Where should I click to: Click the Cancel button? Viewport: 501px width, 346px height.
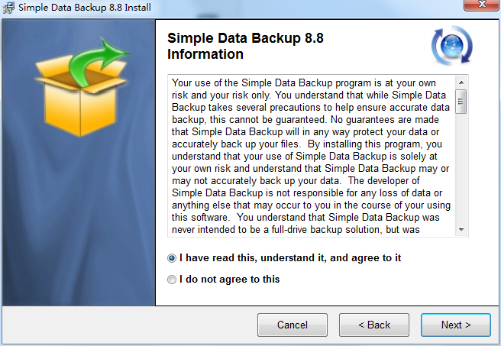(x=293, y=325)
